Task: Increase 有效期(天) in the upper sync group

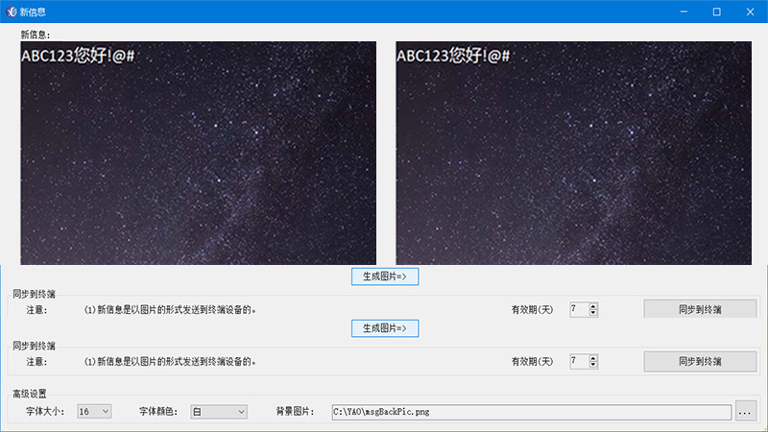Action: coord(593,306)
